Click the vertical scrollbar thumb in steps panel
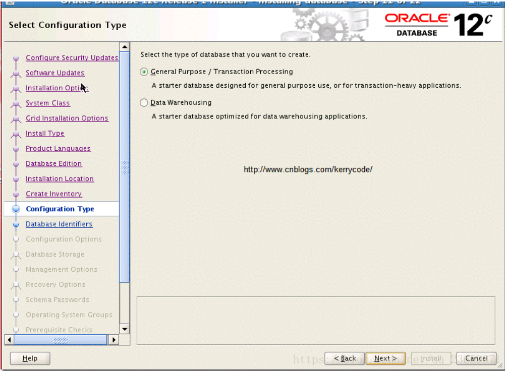The image size is (505, 371). [124, 167]
